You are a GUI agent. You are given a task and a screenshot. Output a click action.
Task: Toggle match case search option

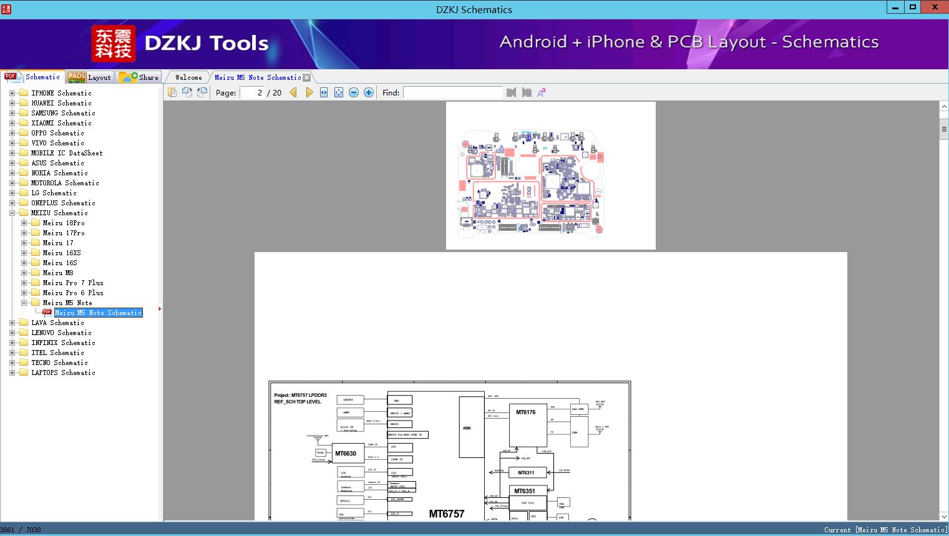point(542,92)
